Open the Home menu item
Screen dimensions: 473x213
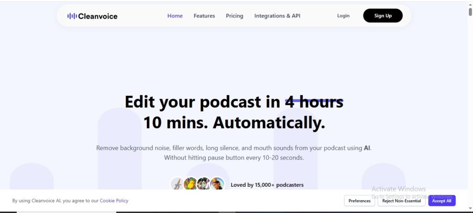click(175, 16)
